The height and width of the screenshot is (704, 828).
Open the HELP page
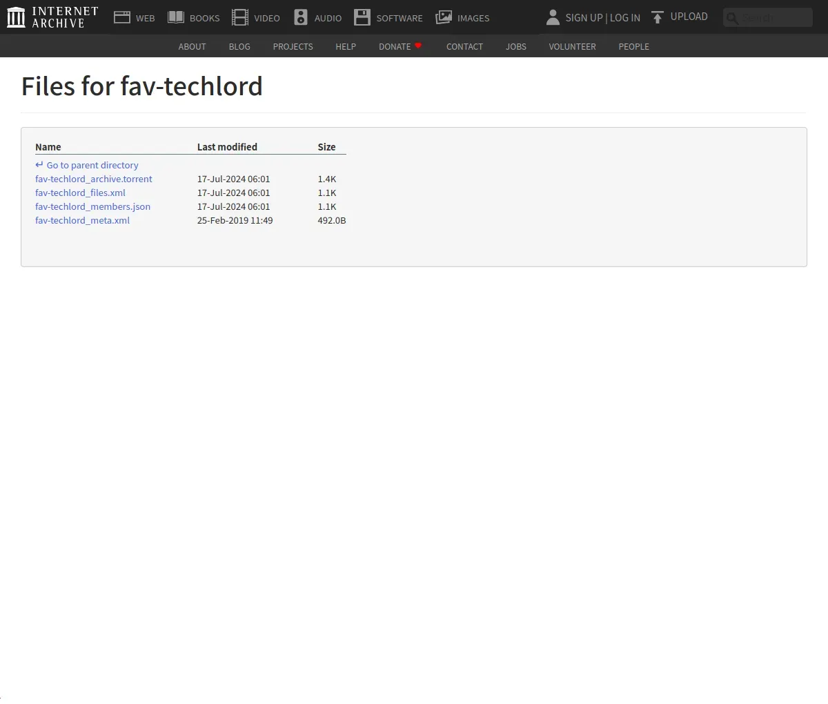point(346,47)
